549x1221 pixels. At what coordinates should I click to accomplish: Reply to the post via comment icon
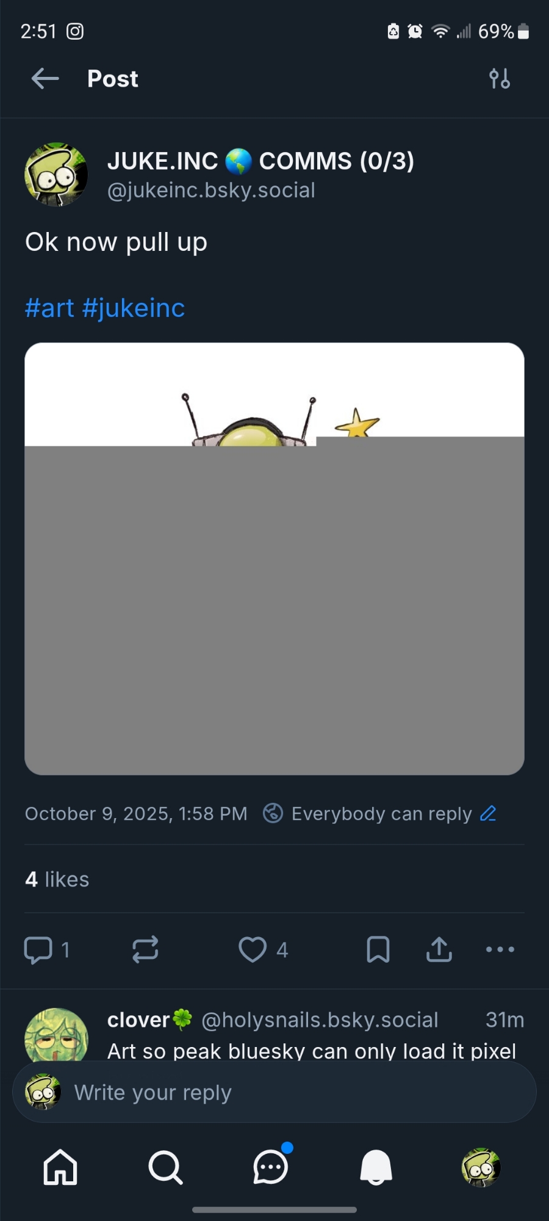38,949
